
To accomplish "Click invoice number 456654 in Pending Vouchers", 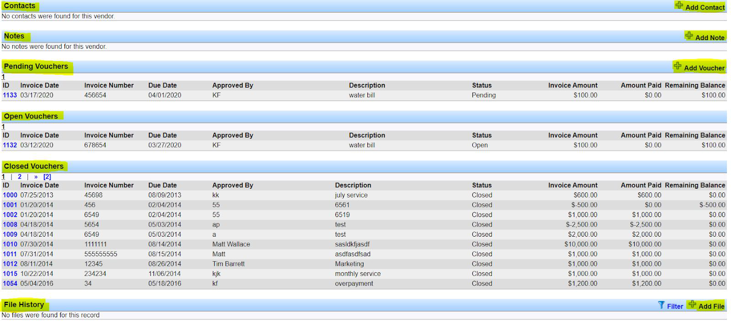I will pyautogui.click(x=95, y=95).
